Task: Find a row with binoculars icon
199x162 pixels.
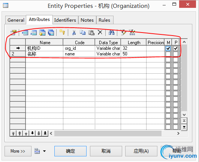Action: (111, 32)
